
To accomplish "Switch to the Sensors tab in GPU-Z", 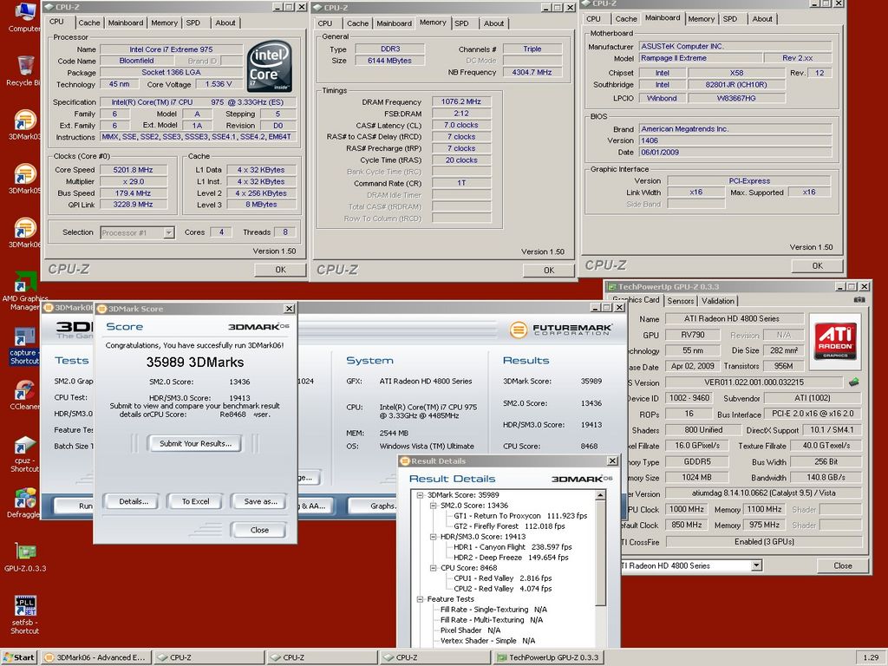I will point(680,301).
